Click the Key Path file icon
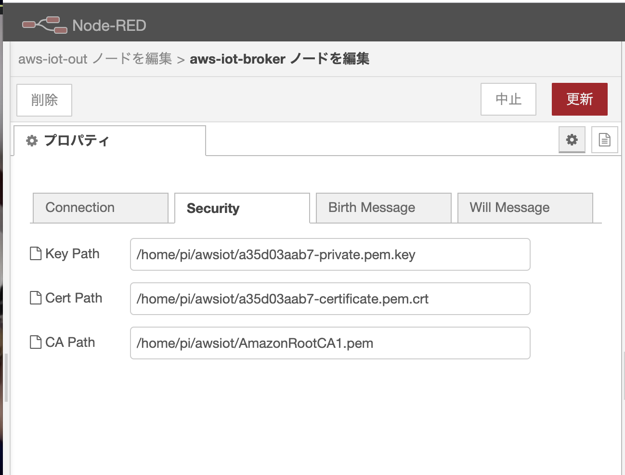The image size is (625, 475). 36,253
